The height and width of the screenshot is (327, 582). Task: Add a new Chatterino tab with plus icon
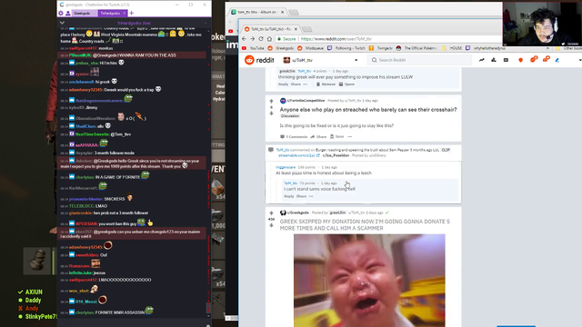coord(131,14)
